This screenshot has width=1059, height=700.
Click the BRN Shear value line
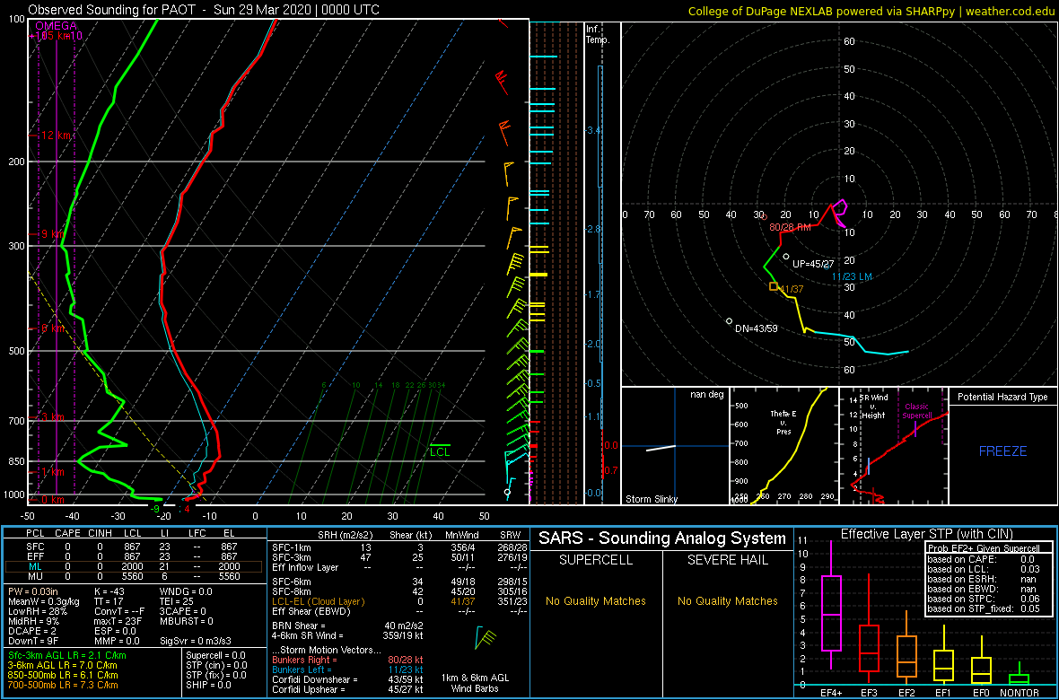tap(347, 626)
